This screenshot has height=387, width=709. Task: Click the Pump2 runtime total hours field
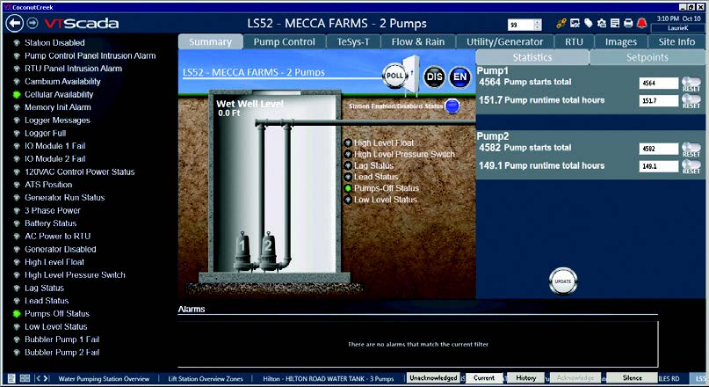pos(658,165)
